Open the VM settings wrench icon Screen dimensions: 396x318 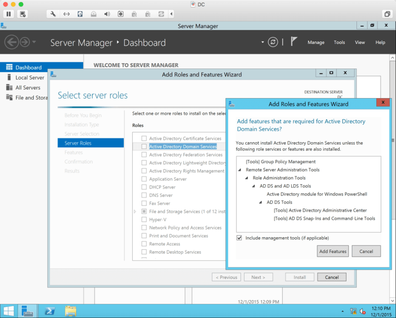click(x=53, y=14)
